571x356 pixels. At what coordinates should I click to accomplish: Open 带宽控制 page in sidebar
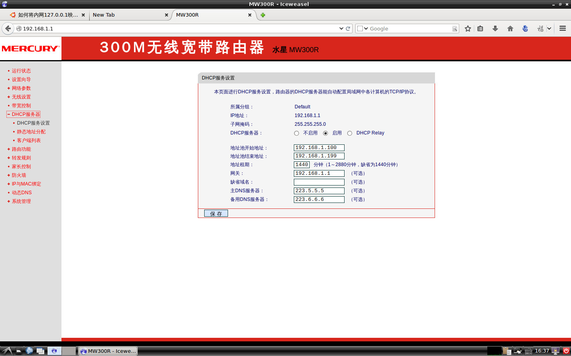pyautogui.click(x=21, y=106)
